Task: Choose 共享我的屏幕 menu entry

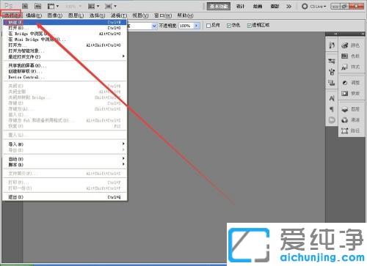Action: [x=65, y=65]
